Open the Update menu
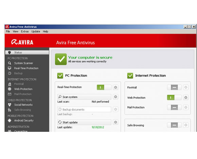 [36, 31]
